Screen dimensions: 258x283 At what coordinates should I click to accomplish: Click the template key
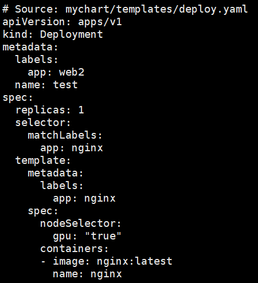click(43, 160)
